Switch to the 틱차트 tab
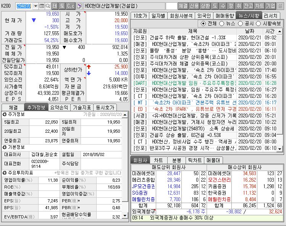286x226 pixels. point(195,160)
